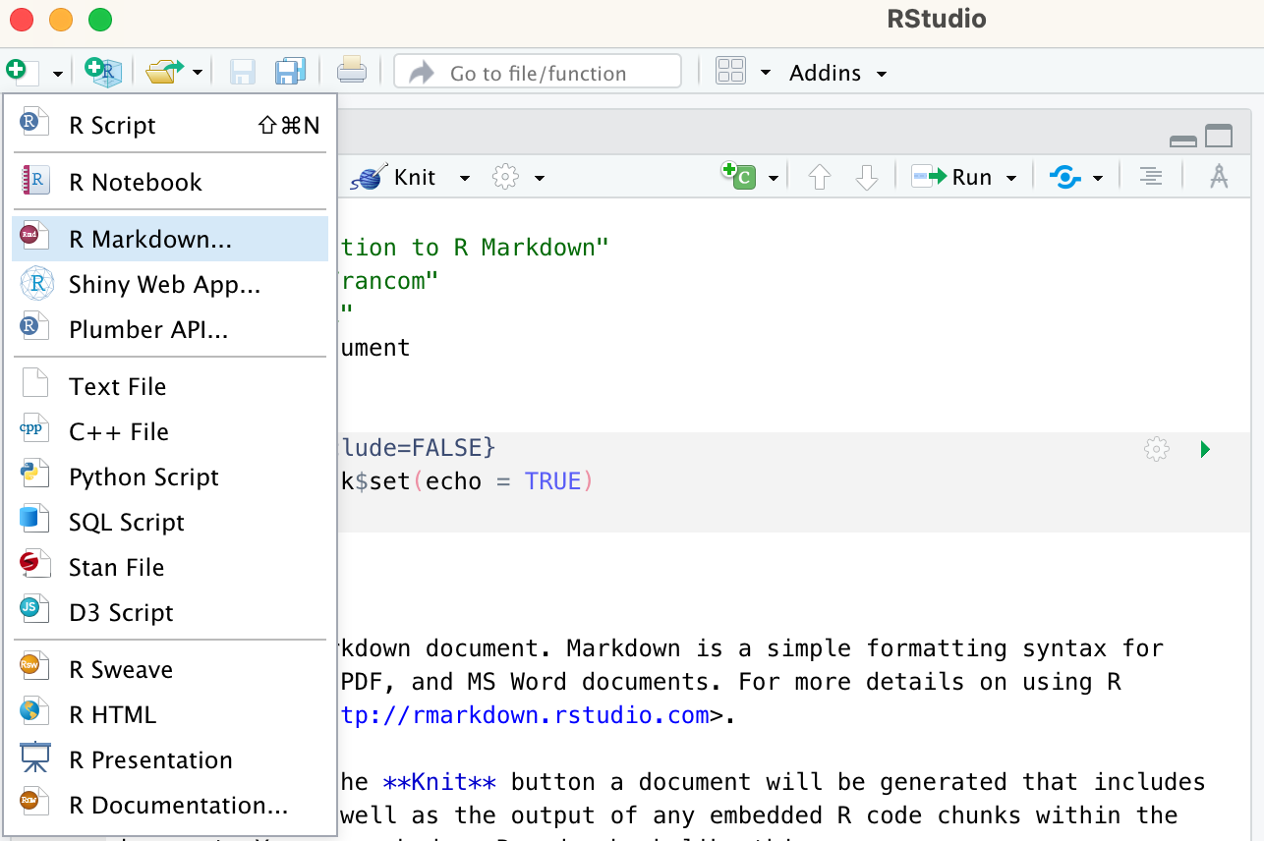Choose Text File from the menu
The height and width of the screenshot is (841, 1264).
click(170, 386)
